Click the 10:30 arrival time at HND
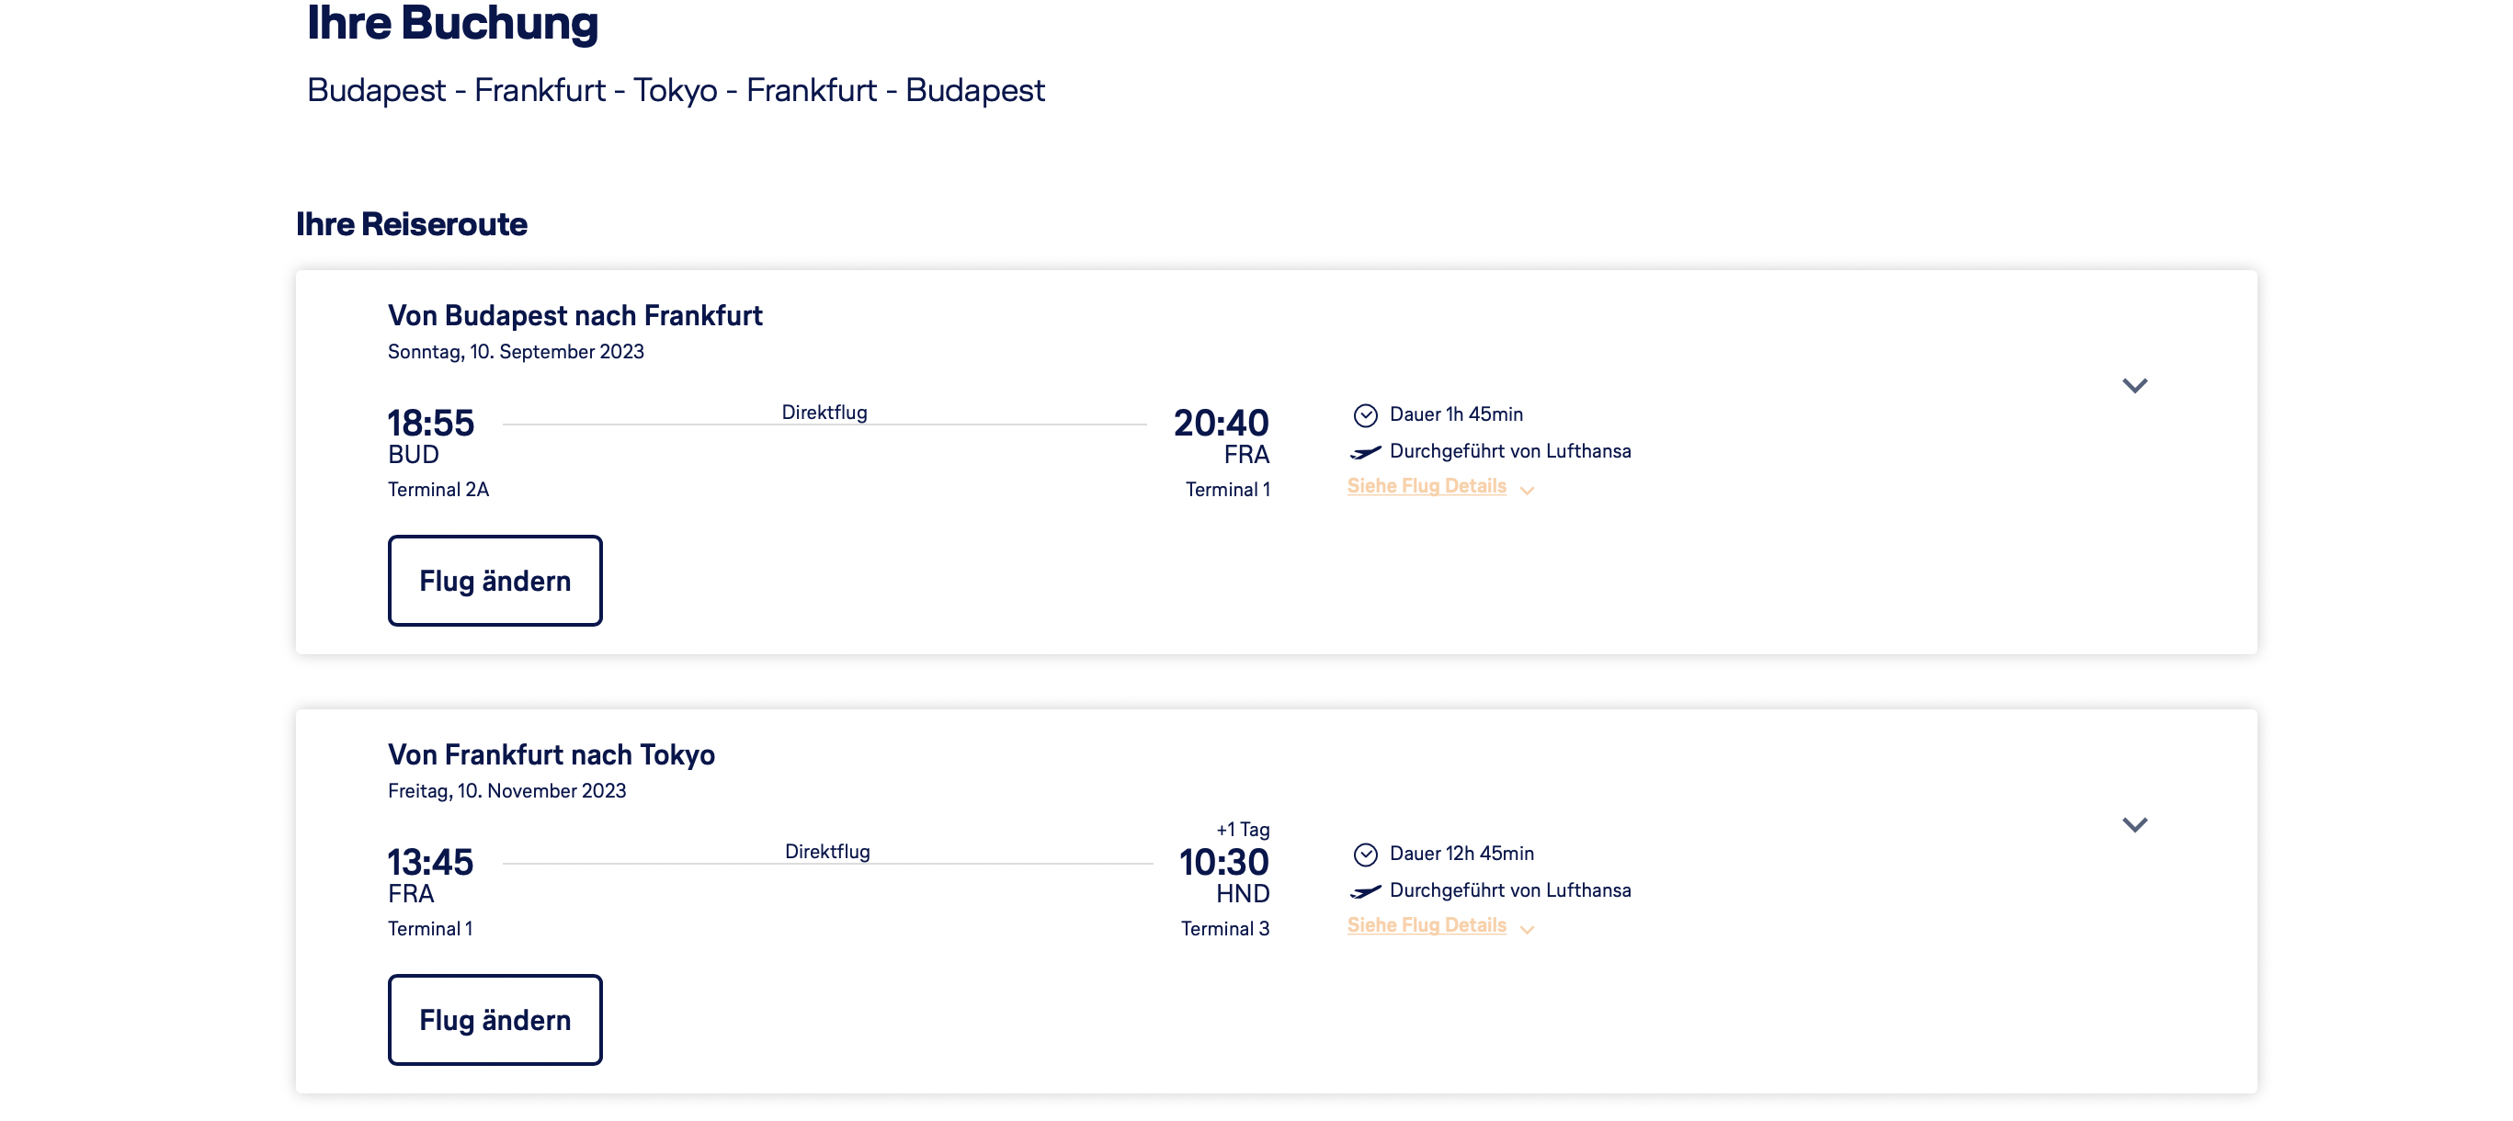The height and width of the screenshot is (1121, 2513). [x=1223, y=863]
